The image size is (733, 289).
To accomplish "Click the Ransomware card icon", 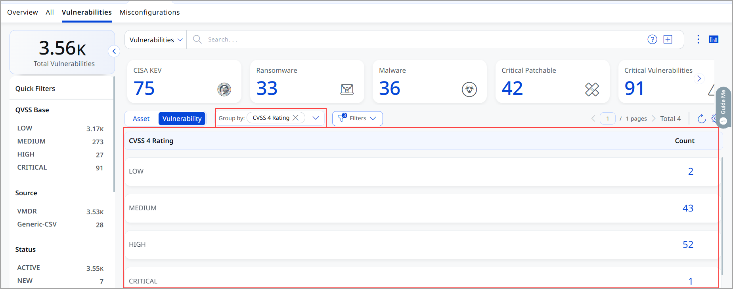I will pyautogui.click(x=347, y=89).
